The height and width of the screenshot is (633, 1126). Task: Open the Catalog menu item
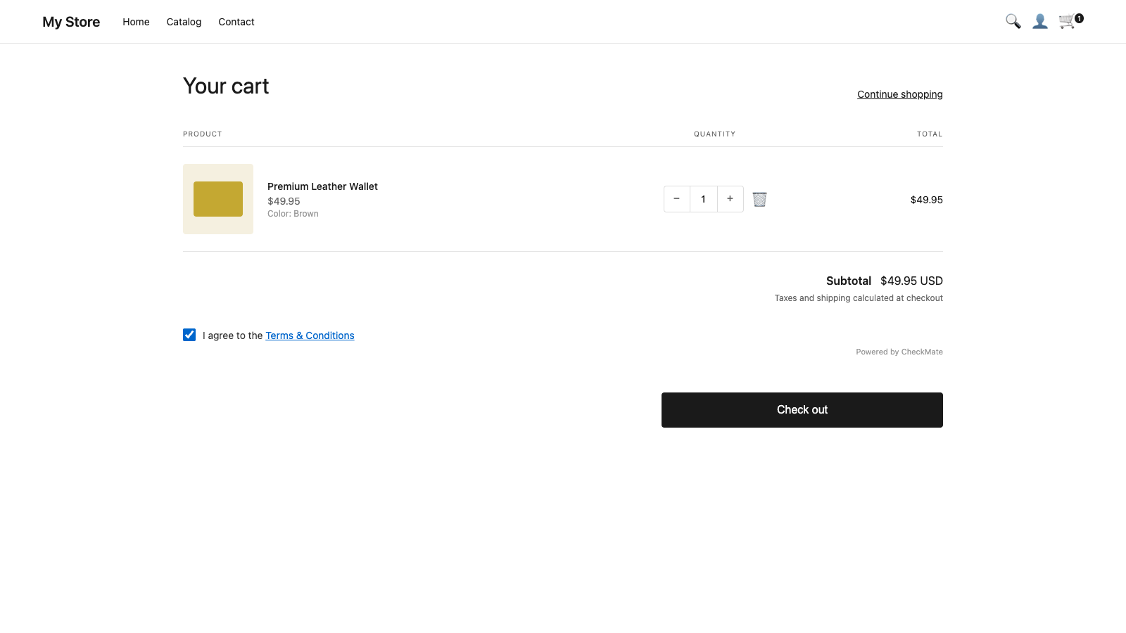184,22
